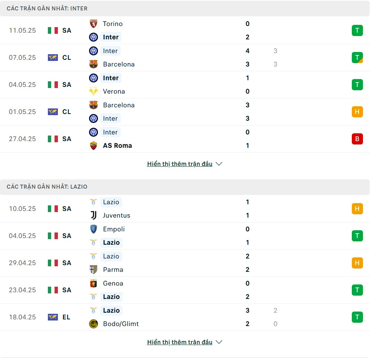Click the 18.04.25 Lazio vs Bodo/Glimt match row

pos(185,317)
